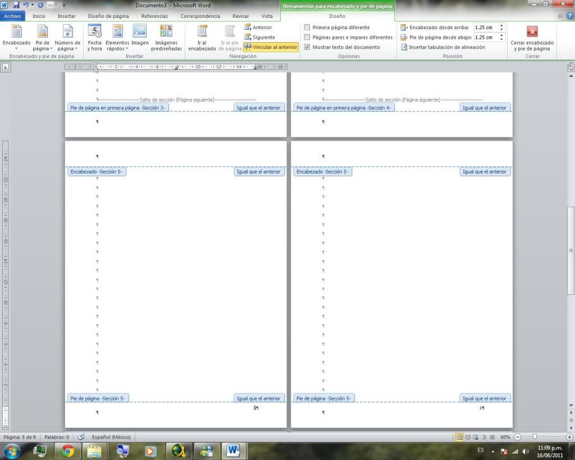Insert Fecha y hora

94,37
